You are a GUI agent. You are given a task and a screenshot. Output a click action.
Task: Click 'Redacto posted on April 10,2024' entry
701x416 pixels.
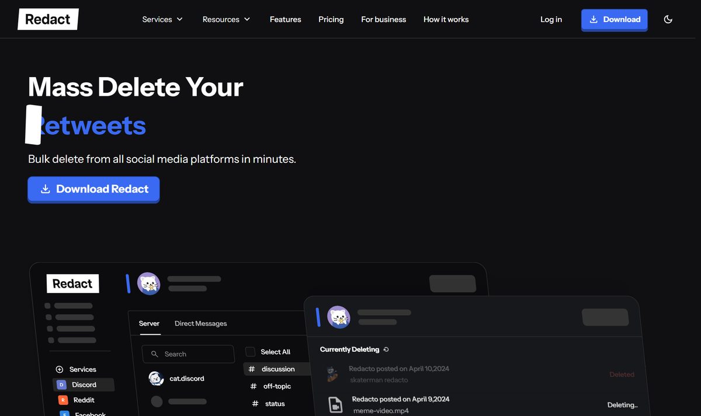(399, 369)
